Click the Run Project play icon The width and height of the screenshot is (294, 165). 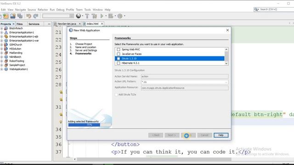click(x=102, y=16)
